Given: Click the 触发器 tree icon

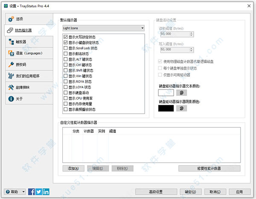Looking at the screenshot, I should [11, 42].
